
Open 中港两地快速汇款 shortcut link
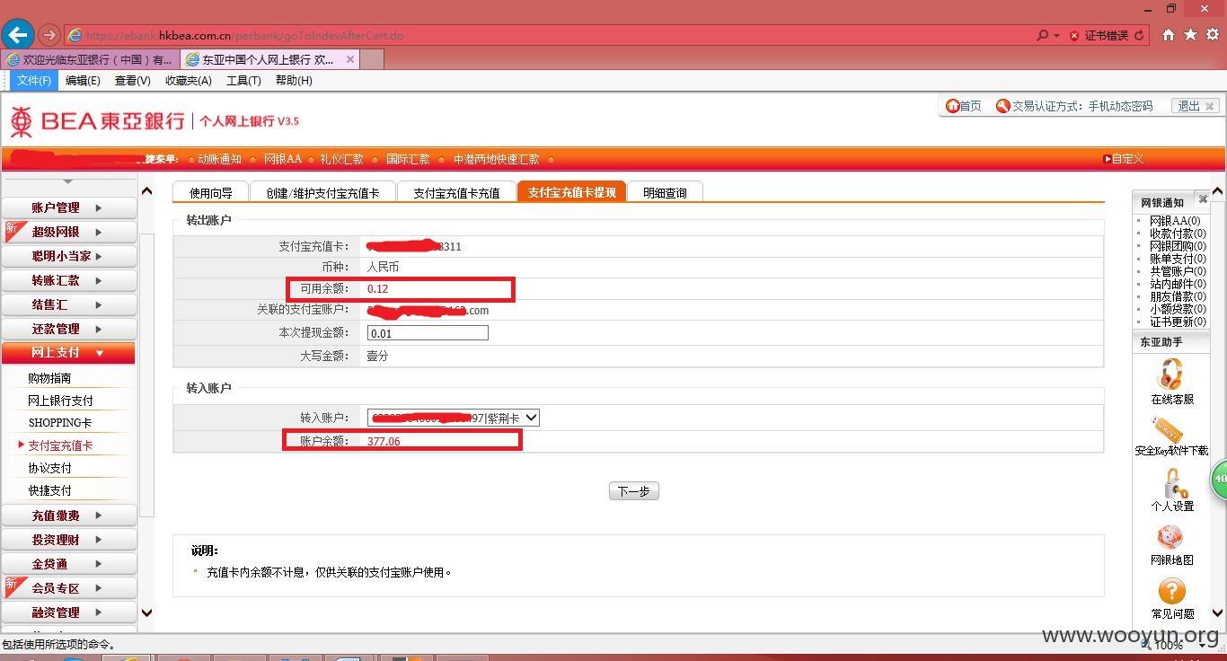point(496,159)
